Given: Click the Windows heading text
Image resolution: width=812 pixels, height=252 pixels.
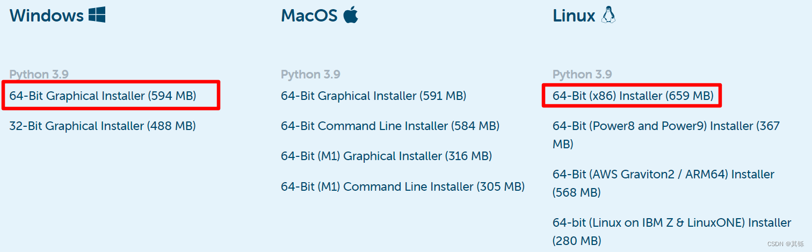Looking at the screenshot, I should [46, 16].
